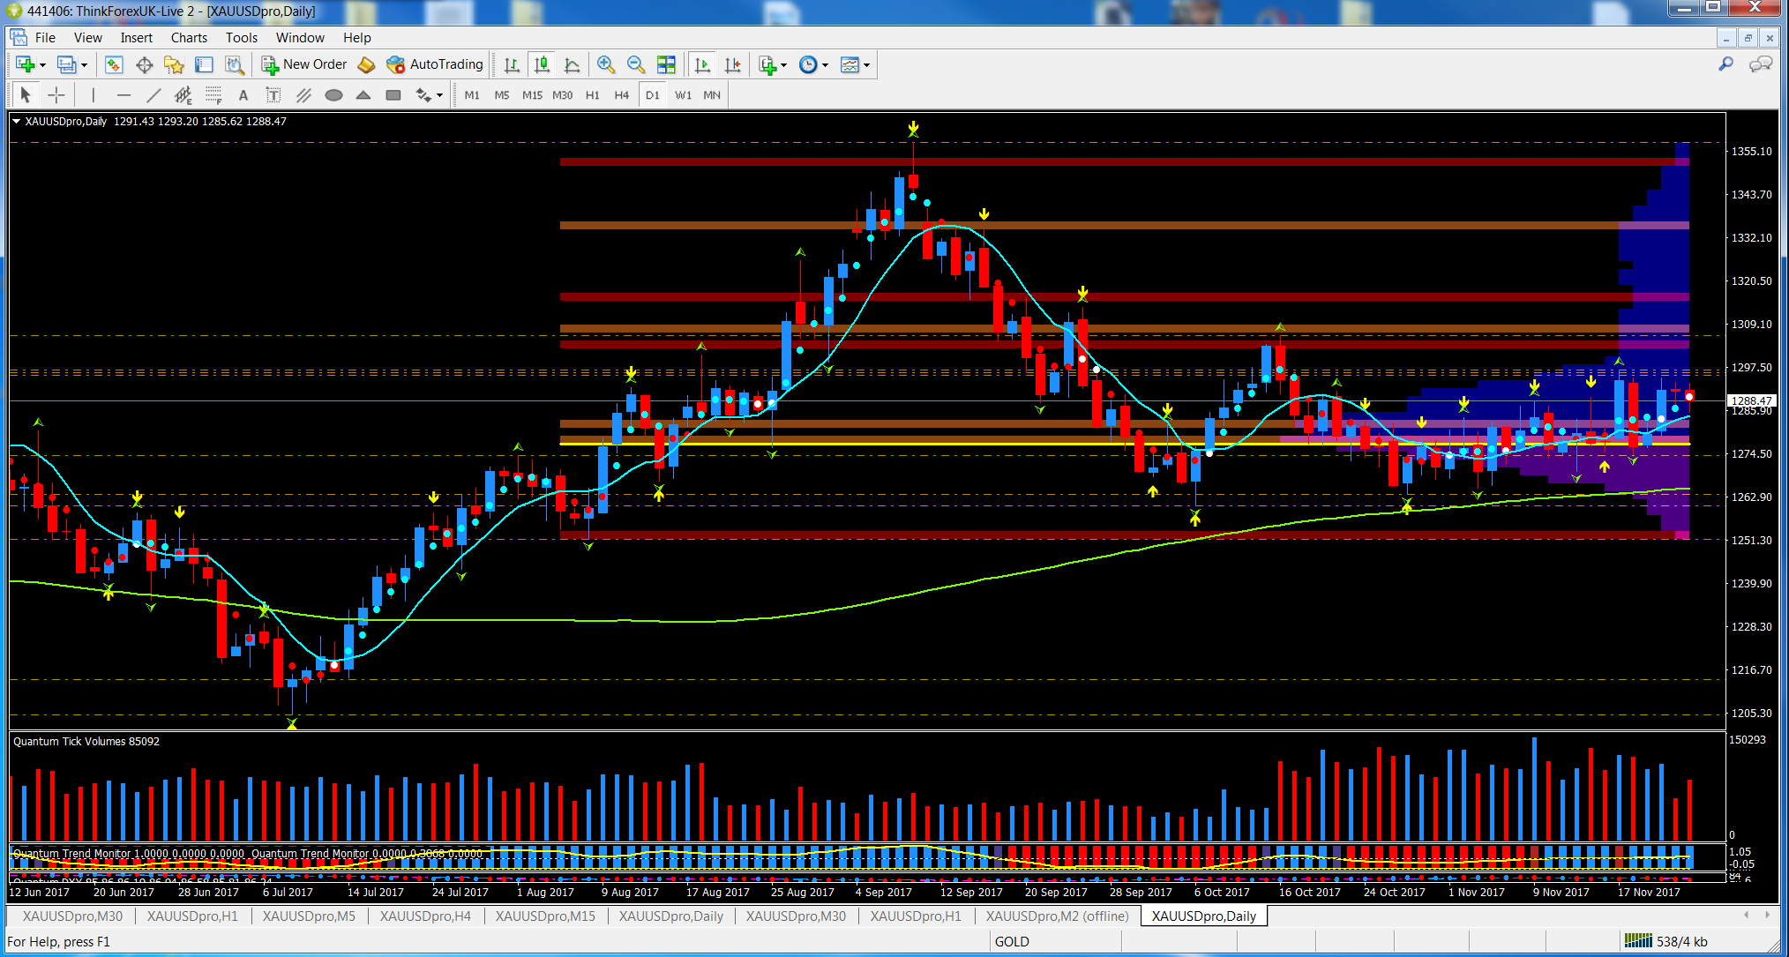This screenshot has height=957, width=1789.
Task: Switch the chart to line chart style
Action: tap(573, 64)
